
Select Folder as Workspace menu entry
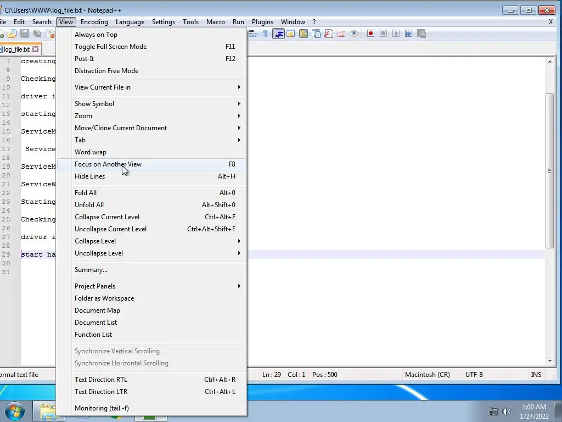click(151, 298)
